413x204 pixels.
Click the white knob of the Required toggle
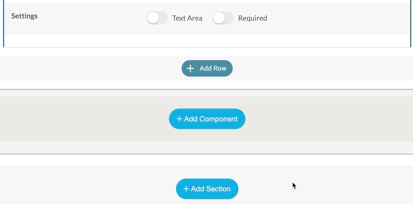[x=218, y=18]
